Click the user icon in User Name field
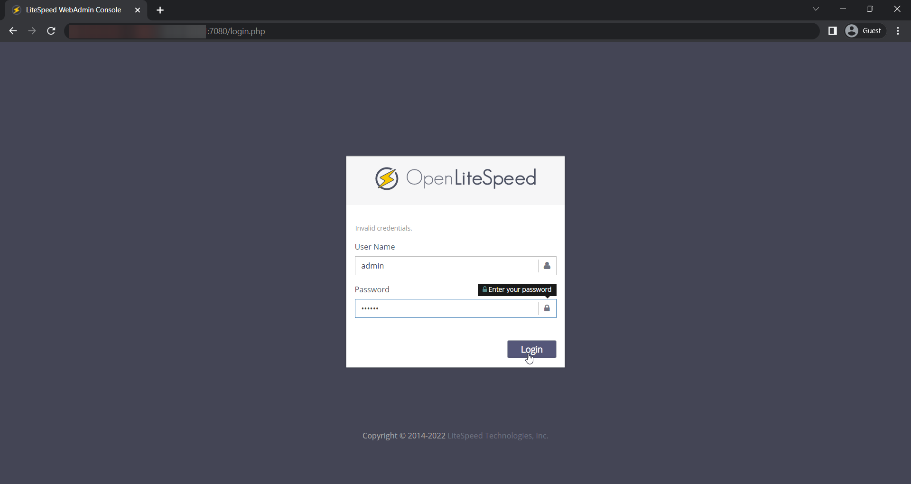Screen dimensions: 911x484 [x=547, y=266]
